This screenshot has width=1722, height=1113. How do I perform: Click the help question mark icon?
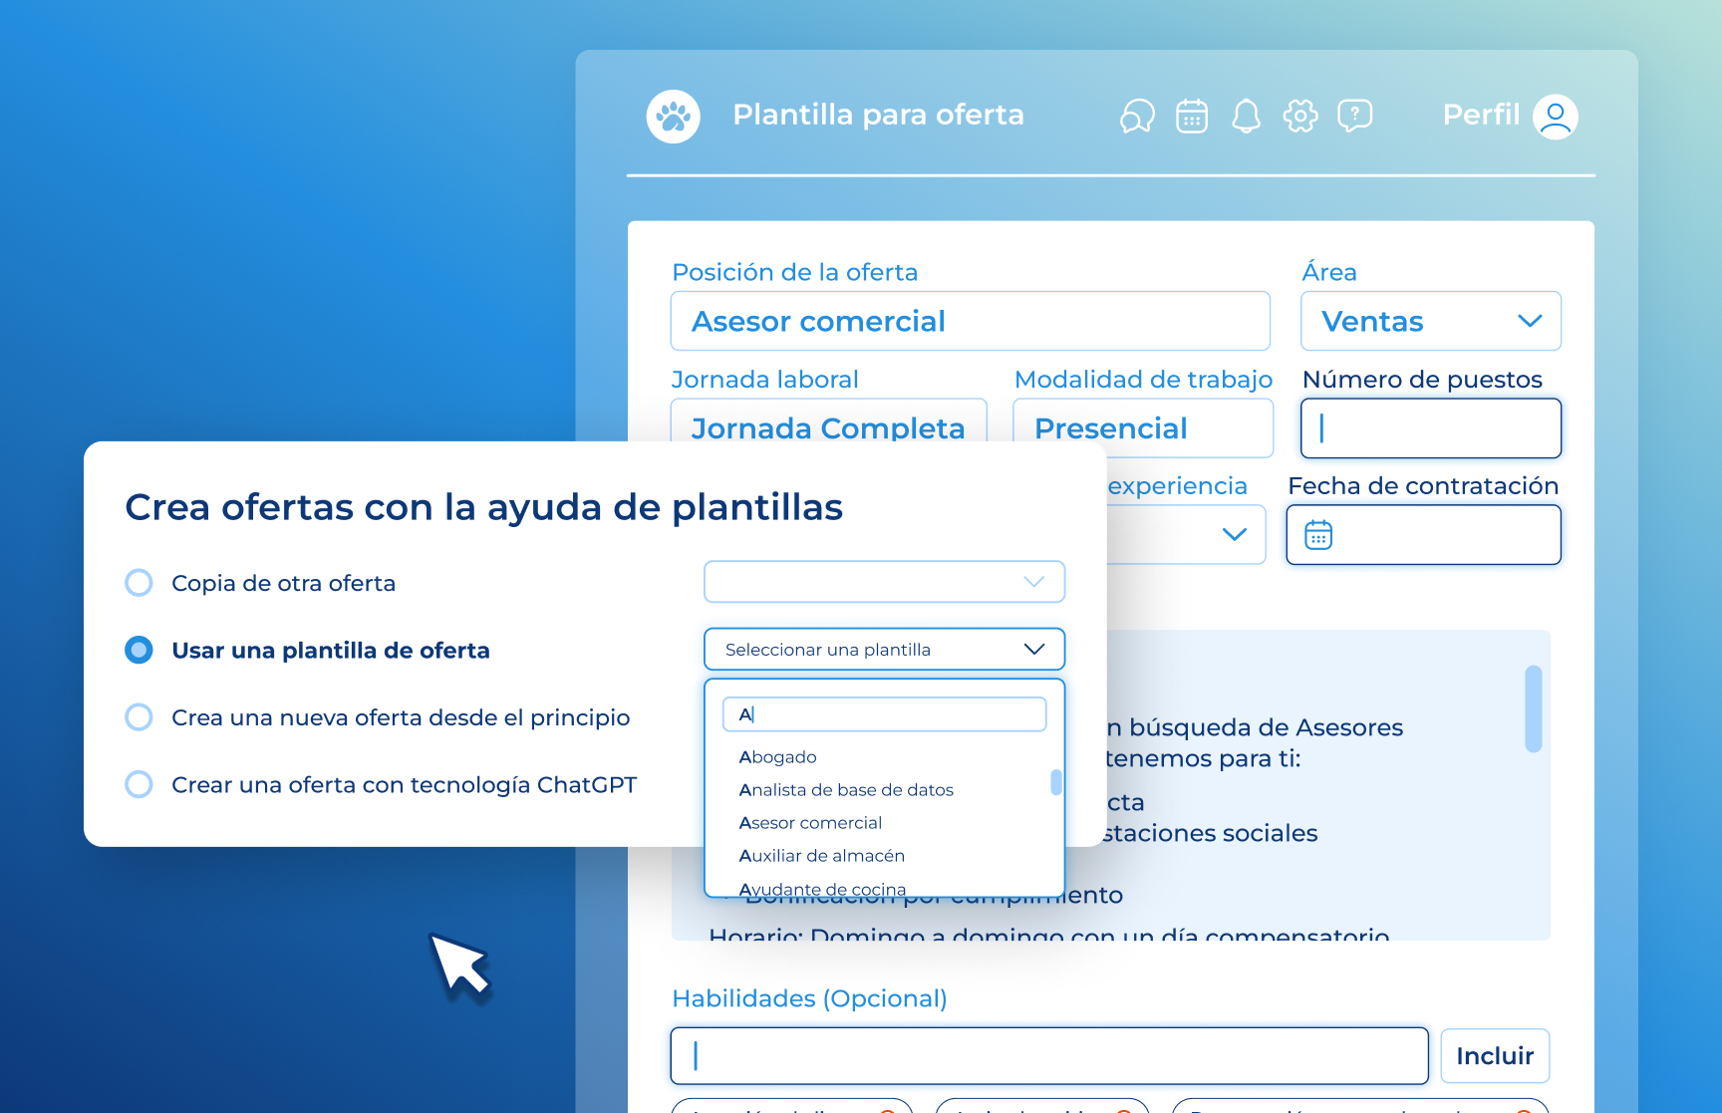[1355, 116]
